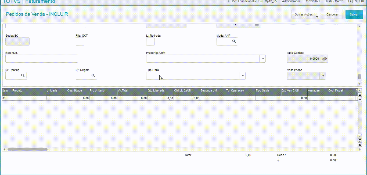Screen dimensions: 367x175
Task: Jump to last grid row arrow
Action: click(360, 144)
